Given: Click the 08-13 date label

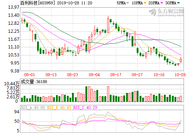Looking at the screenshot, I should click(x=51, y=75).
